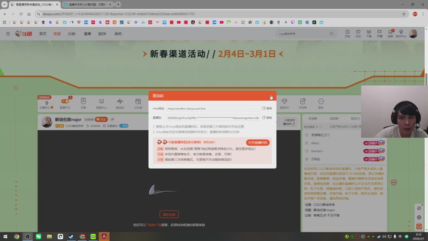This screenshot has width=428, height=241.
Task: Click the browser back button
Action: coord(5,14)
